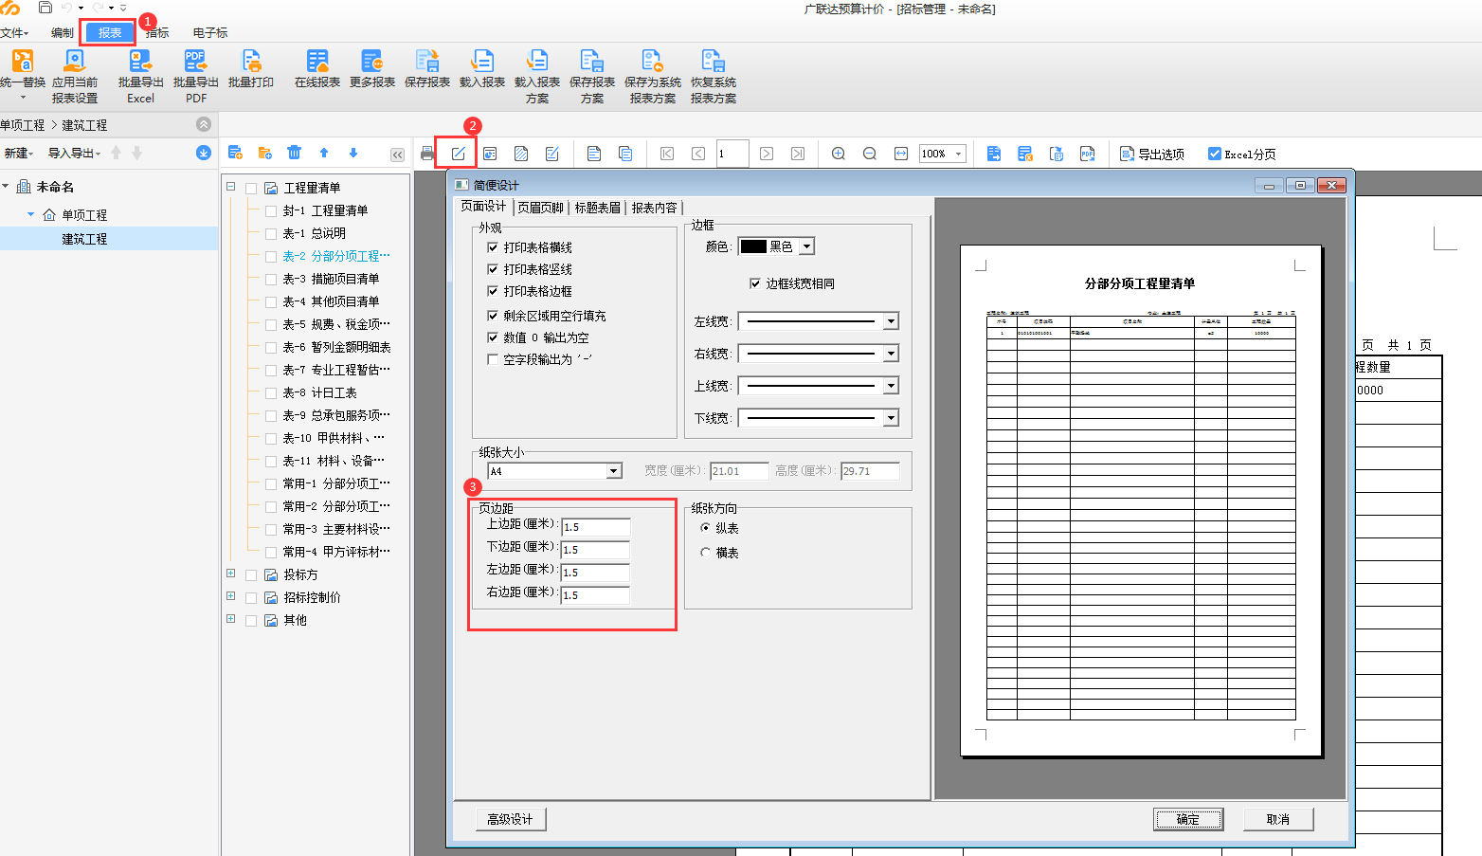Toggle 打印表格竖线 checkbox
The height and width of the screenshot is (856, 1482).
point(493,269)
